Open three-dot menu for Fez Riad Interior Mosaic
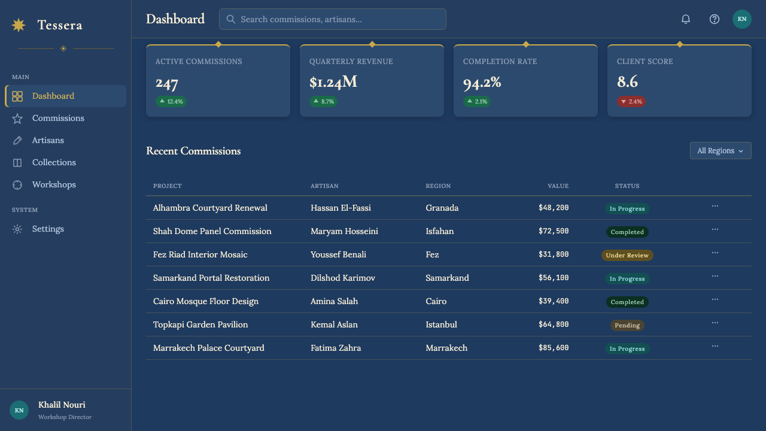Screen dimensions: 766x431 715,253
